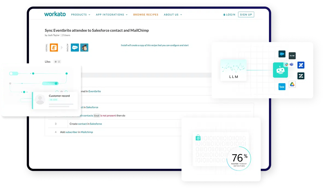Click the Salesforce cloud icon beside ACTIONS

click(x=75, y=48)
